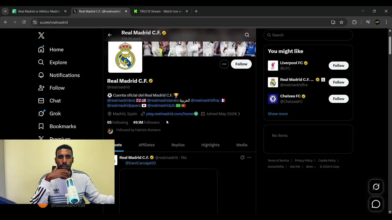Click the Notifications bell icon

point(41,75)
